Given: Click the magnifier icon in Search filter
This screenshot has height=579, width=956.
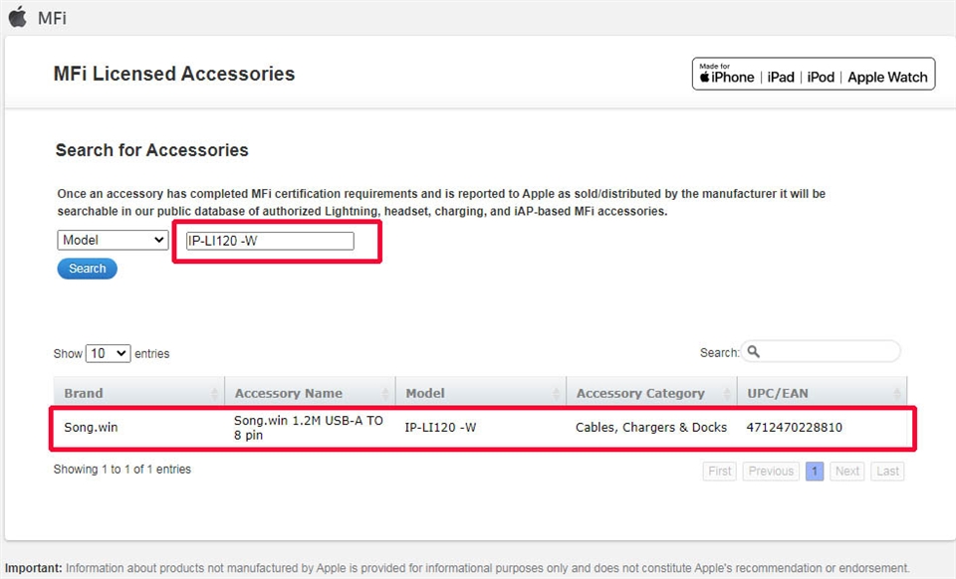Looking at the screenshot, I should (754, 352).
